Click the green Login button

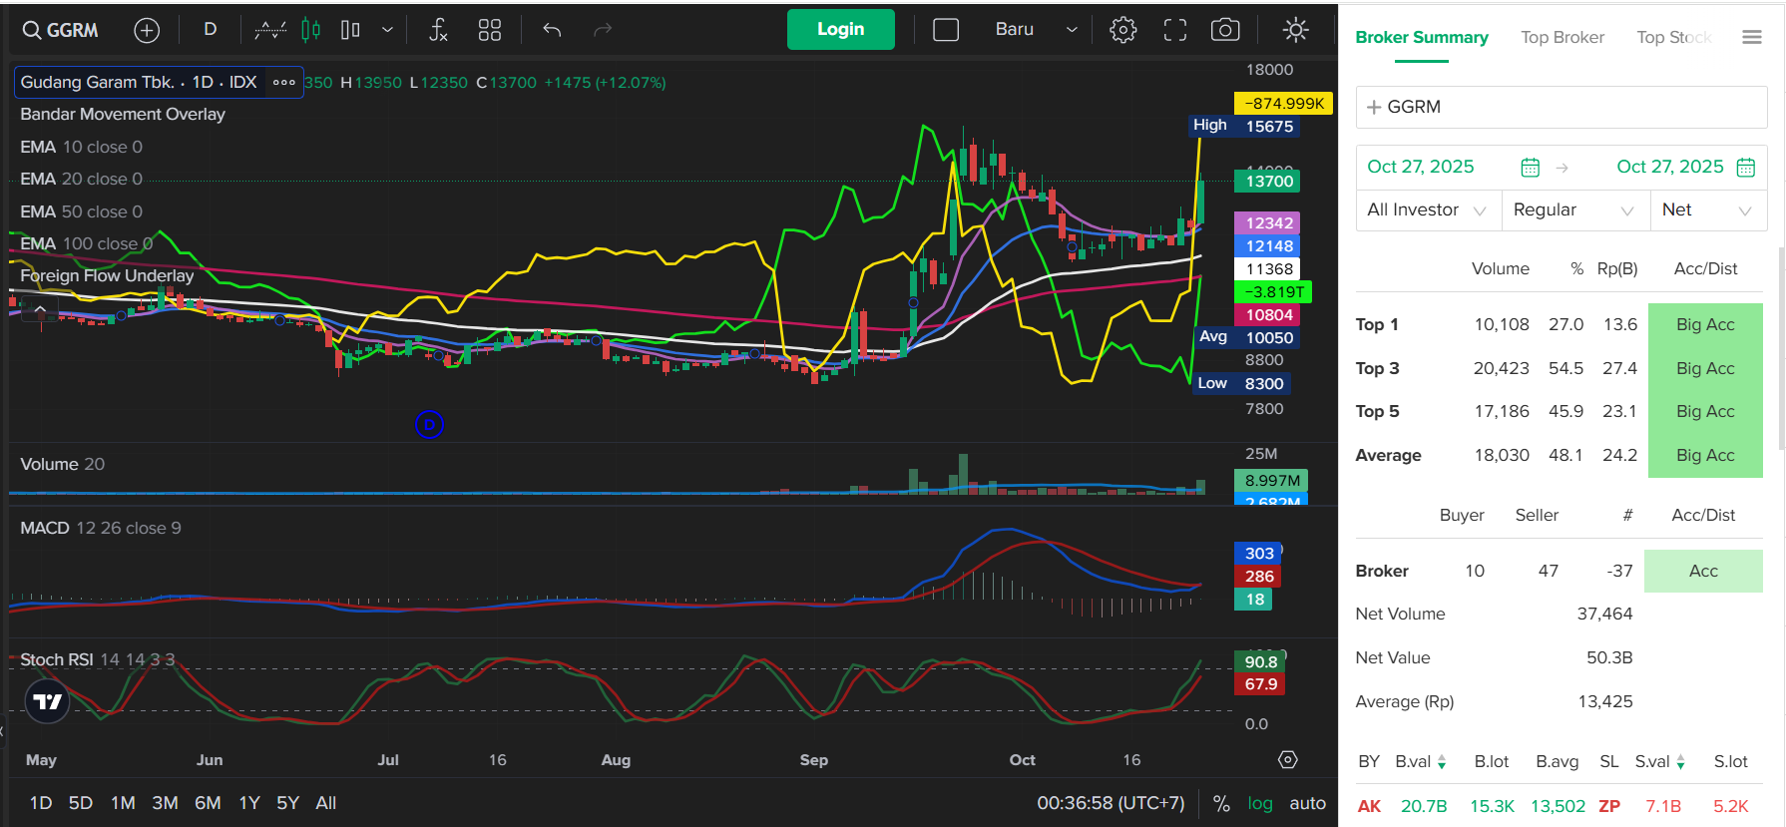point(840,30)
